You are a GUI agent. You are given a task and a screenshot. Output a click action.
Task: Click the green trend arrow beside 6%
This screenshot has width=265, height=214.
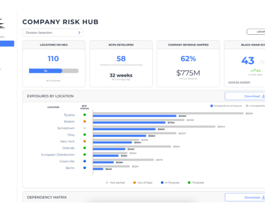pyautogui.click(x=253, y=71)
